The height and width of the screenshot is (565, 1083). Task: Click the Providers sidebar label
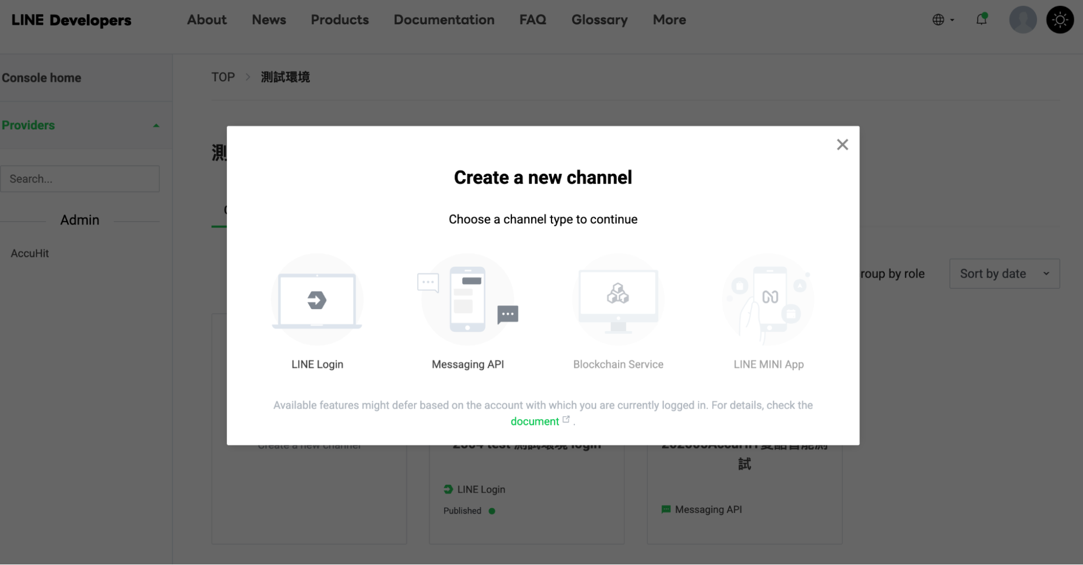pyautogui.click(x=28, y=126)
